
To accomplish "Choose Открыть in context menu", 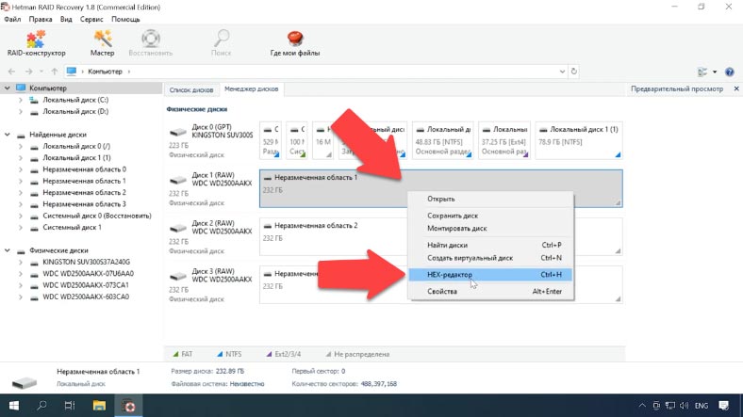I will (x=490, y=199).
